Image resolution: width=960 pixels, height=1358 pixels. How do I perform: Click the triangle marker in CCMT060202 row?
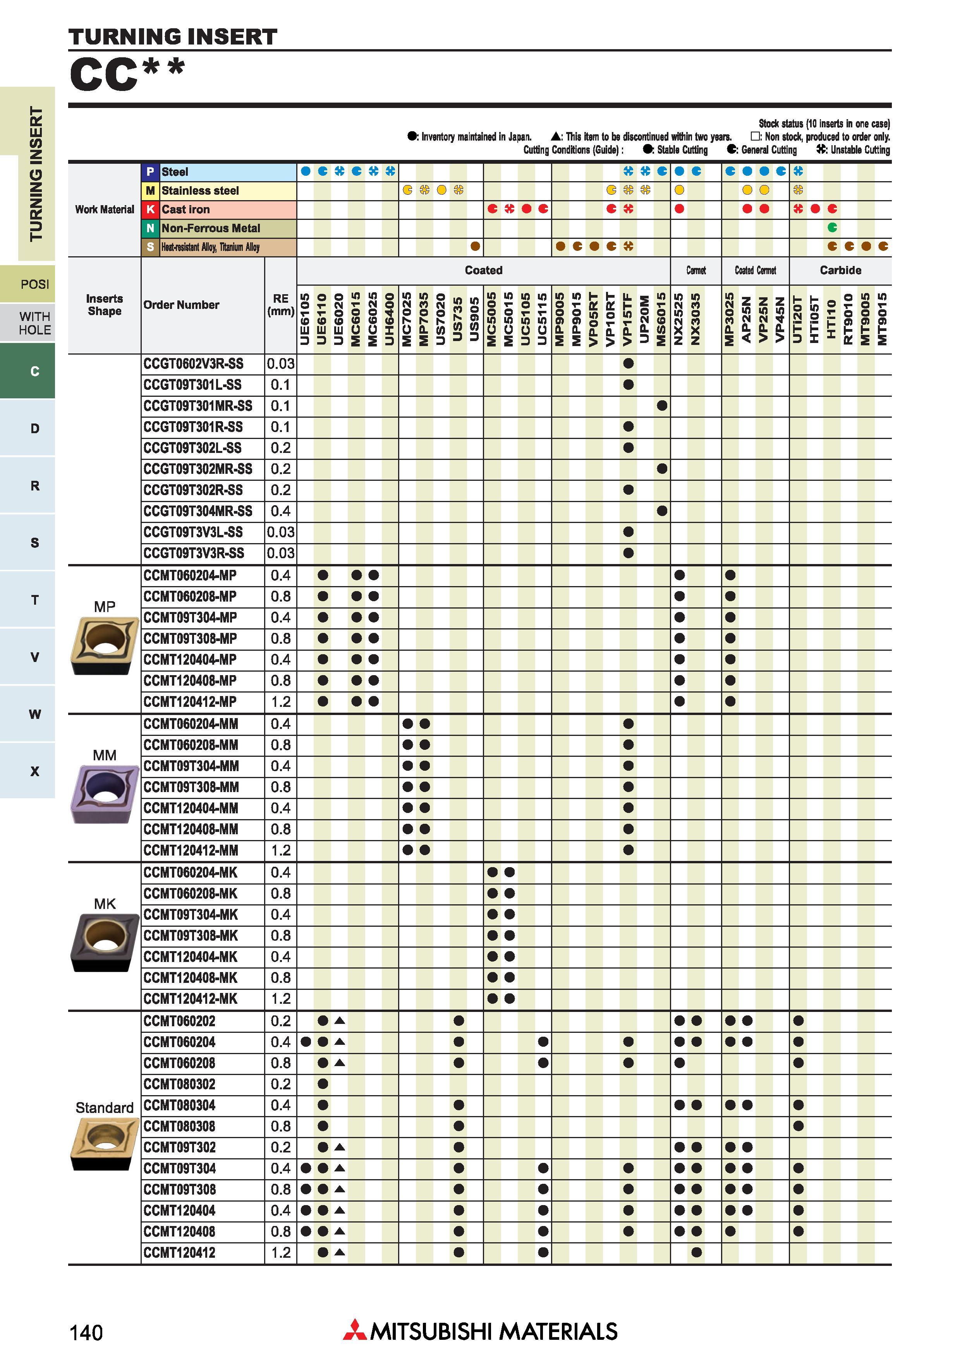[x=340, y=1021]
